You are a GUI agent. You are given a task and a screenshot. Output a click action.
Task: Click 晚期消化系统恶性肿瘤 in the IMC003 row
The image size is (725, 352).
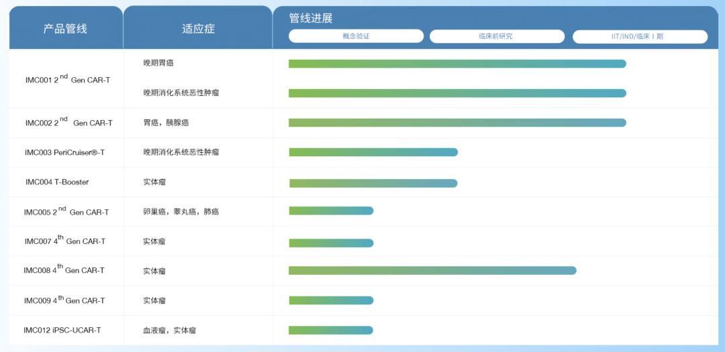click(181, 152)
